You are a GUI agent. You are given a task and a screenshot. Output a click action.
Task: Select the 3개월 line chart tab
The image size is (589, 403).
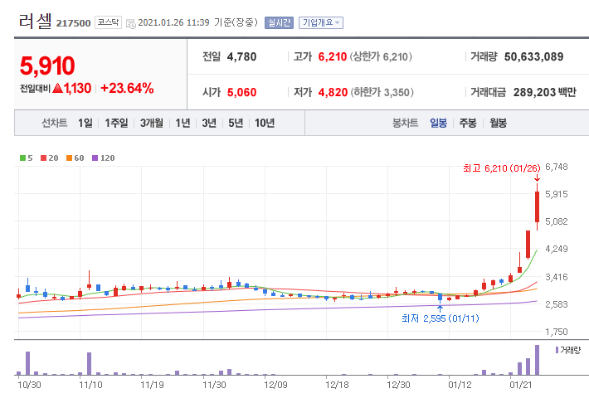tap(151, 123)
